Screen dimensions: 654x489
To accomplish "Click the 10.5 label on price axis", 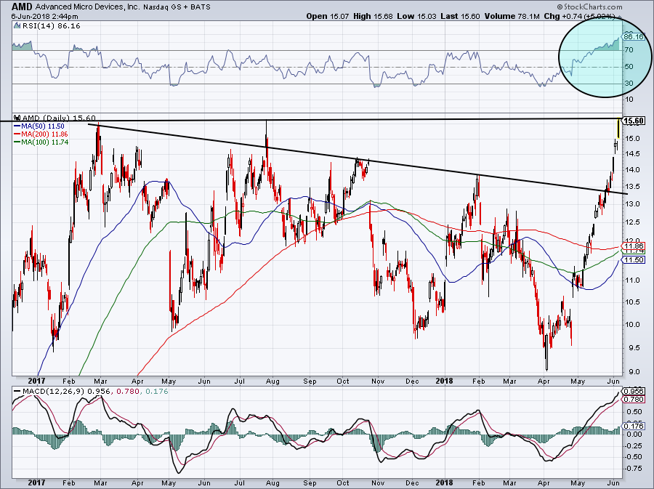I will [x=631, y=302].
